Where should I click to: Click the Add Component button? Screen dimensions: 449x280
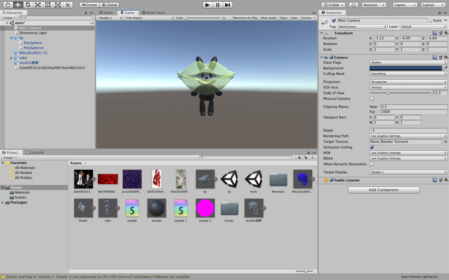tap(383, 190)
